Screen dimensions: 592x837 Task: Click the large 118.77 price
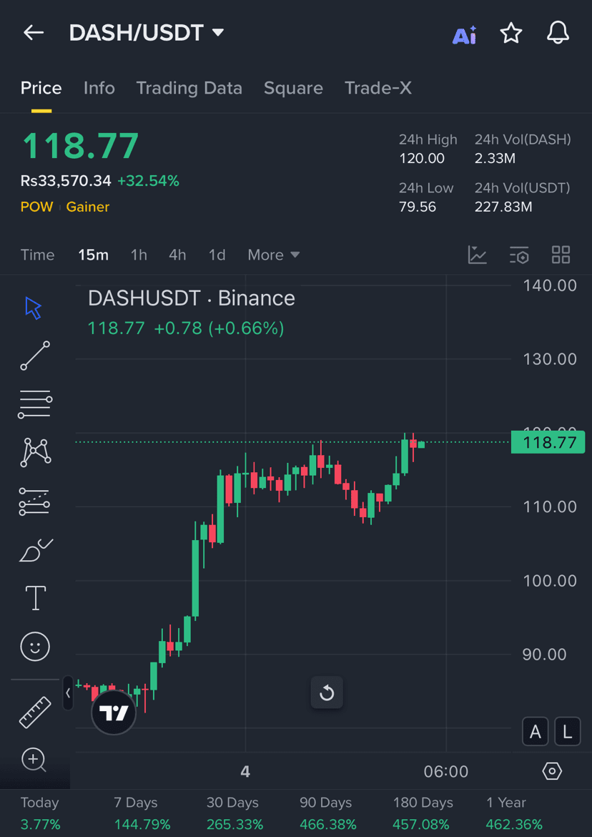(80, 146)
